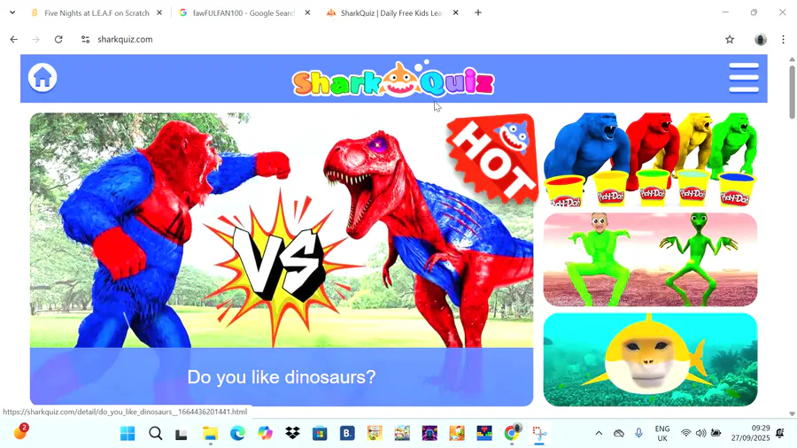Go back to the previous page
This screenshot has height=448, width=797.
tap(13, 39)
